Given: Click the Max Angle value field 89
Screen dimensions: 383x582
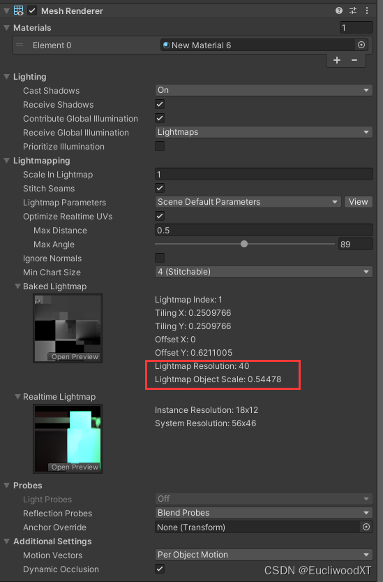Looking at the screenshot, I should pyautogui.click(x=355, y=245).
